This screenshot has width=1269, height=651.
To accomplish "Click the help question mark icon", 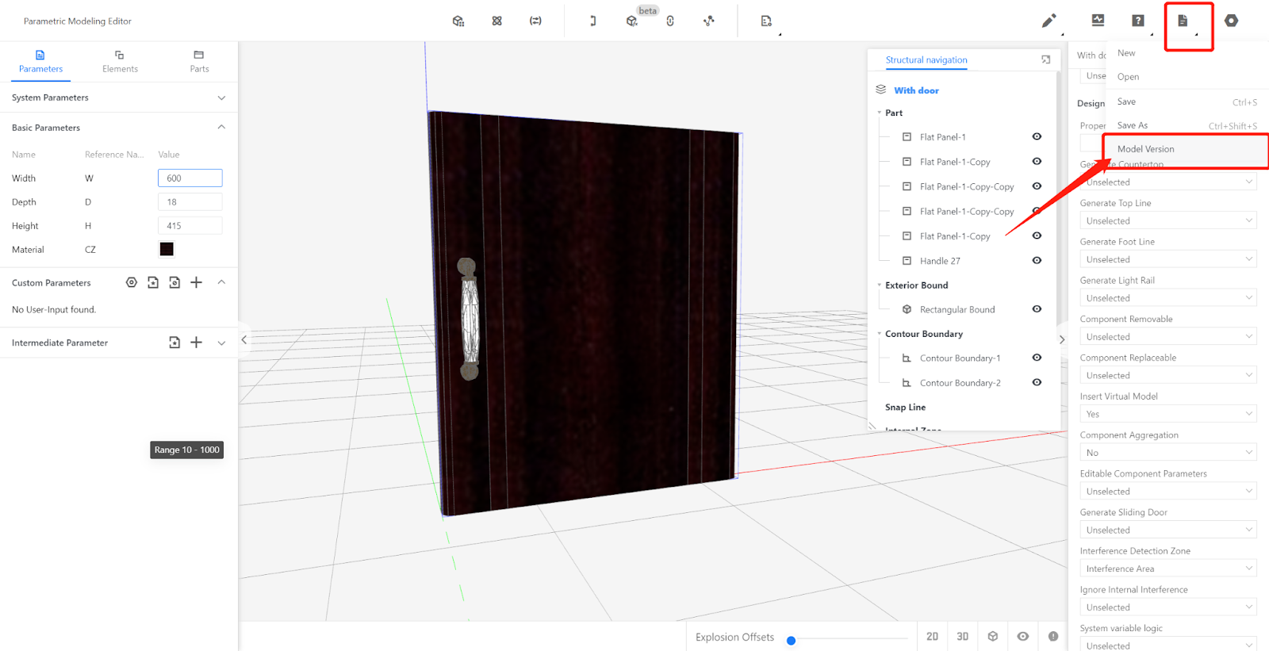I will tap(1138, 21).
